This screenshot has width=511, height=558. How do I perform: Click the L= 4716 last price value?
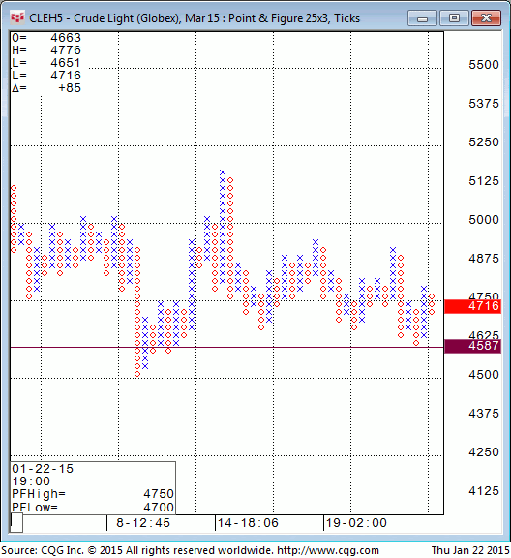46,76
